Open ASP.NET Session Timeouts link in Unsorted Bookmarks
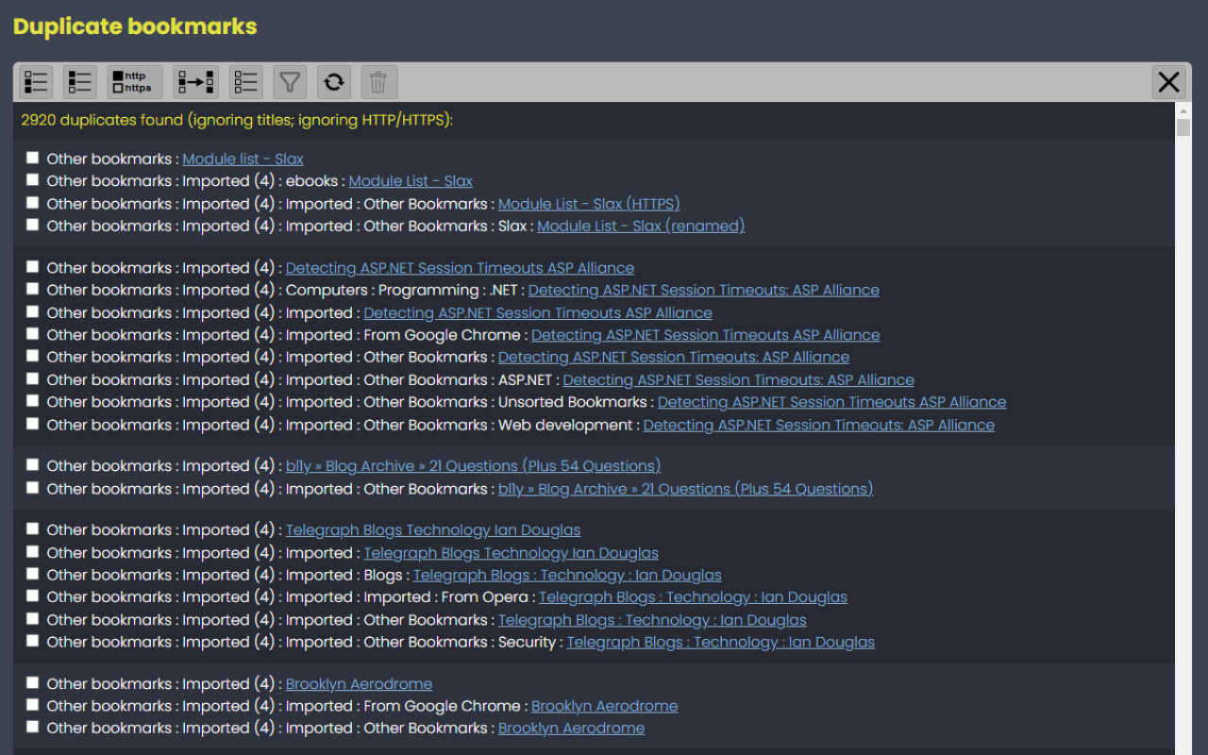 [x=831, y=402]
